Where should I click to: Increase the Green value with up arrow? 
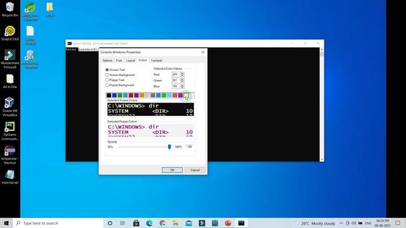coord(182,79)
